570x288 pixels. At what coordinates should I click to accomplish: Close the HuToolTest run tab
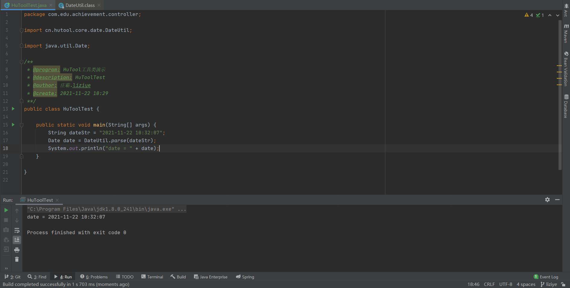(57, 200)
